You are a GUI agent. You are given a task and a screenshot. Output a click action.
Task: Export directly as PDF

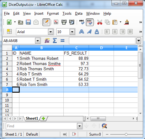coord(56,22)
